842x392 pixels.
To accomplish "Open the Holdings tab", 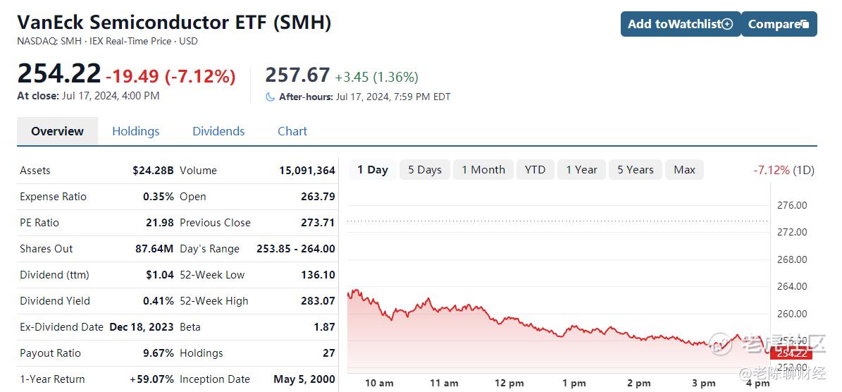I will pyautogui.click(x=136, y=131).
